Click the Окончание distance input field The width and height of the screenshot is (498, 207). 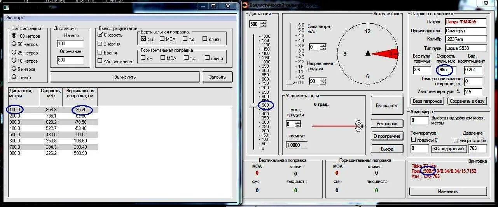(70, 60)
